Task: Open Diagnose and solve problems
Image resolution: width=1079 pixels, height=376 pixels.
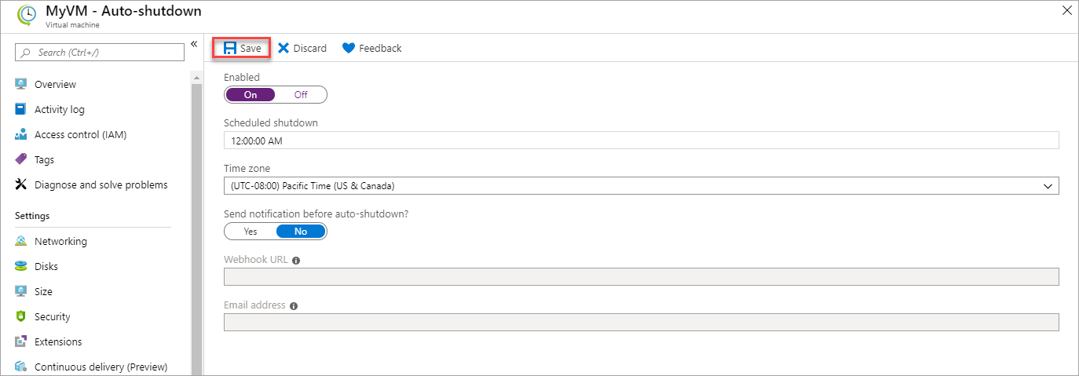Action: [101, 184]
